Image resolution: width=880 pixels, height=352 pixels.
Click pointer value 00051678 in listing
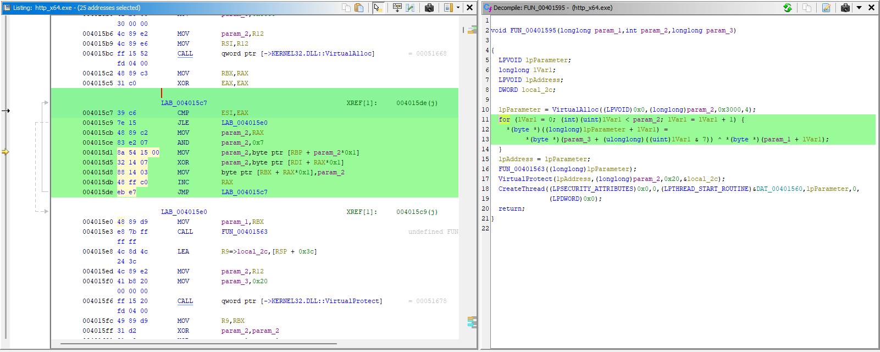coord(431,301)
